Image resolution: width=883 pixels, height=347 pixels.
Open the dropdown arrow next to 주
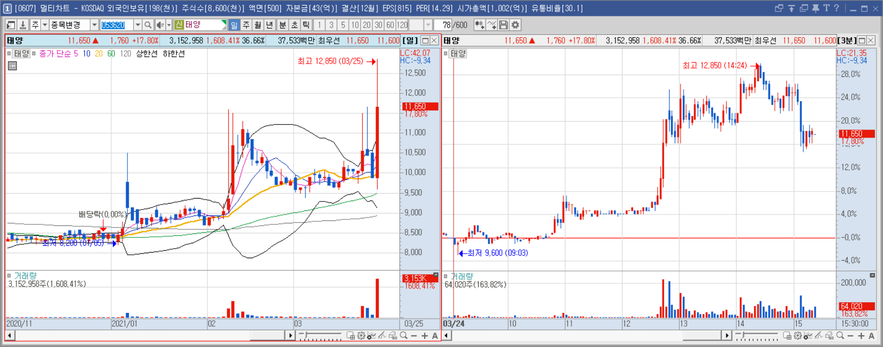(45, 25)
